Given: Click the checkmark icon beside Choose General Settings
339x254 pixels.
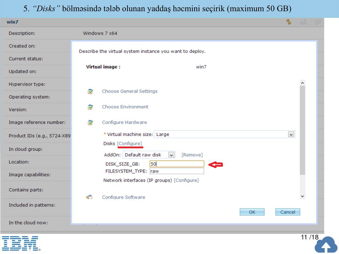Looking at the screenshot, I should 90,91.
